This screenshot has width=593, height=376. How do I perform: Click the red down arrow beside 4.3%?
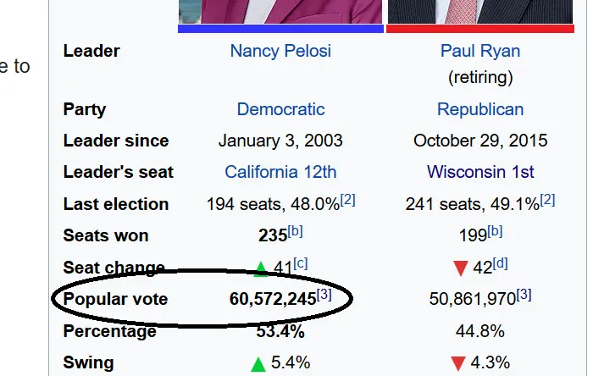click(457, 364)
